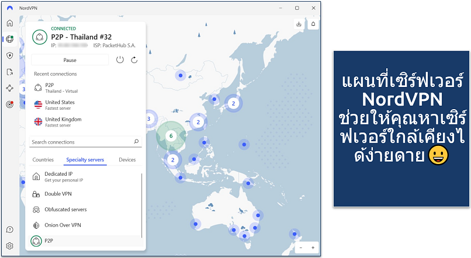Click the Obfuscated servers car icon
Image resolution: width=471 pixels, height=258 pixels.
36,210
